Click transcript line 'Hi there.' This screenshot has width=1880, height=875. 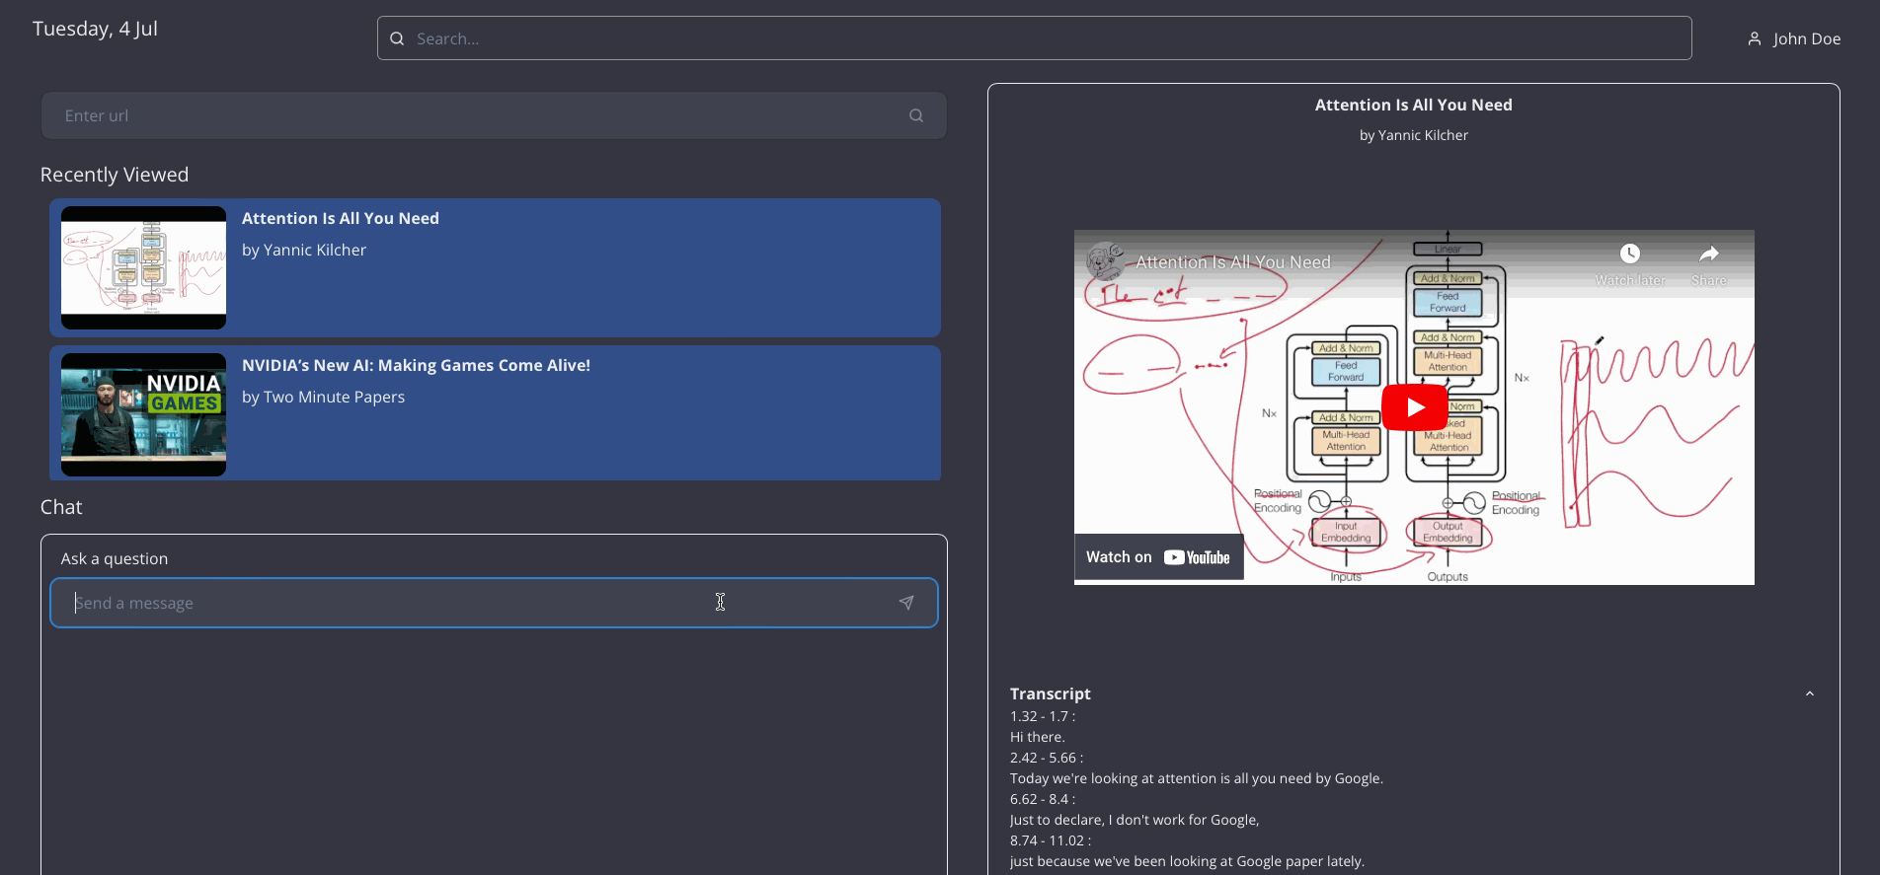pos(1038,737)
